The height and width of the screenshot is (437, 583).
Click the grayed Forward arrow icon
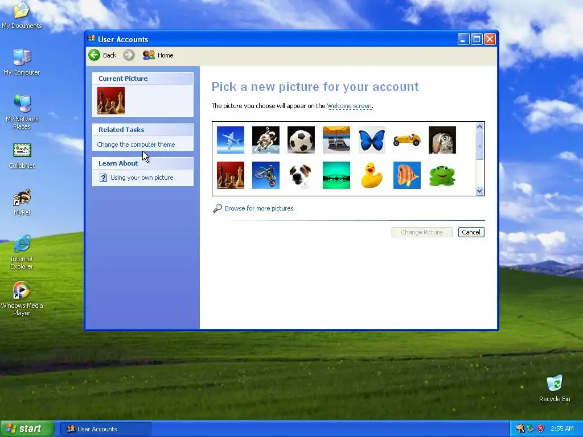click(x=129, y=55)
